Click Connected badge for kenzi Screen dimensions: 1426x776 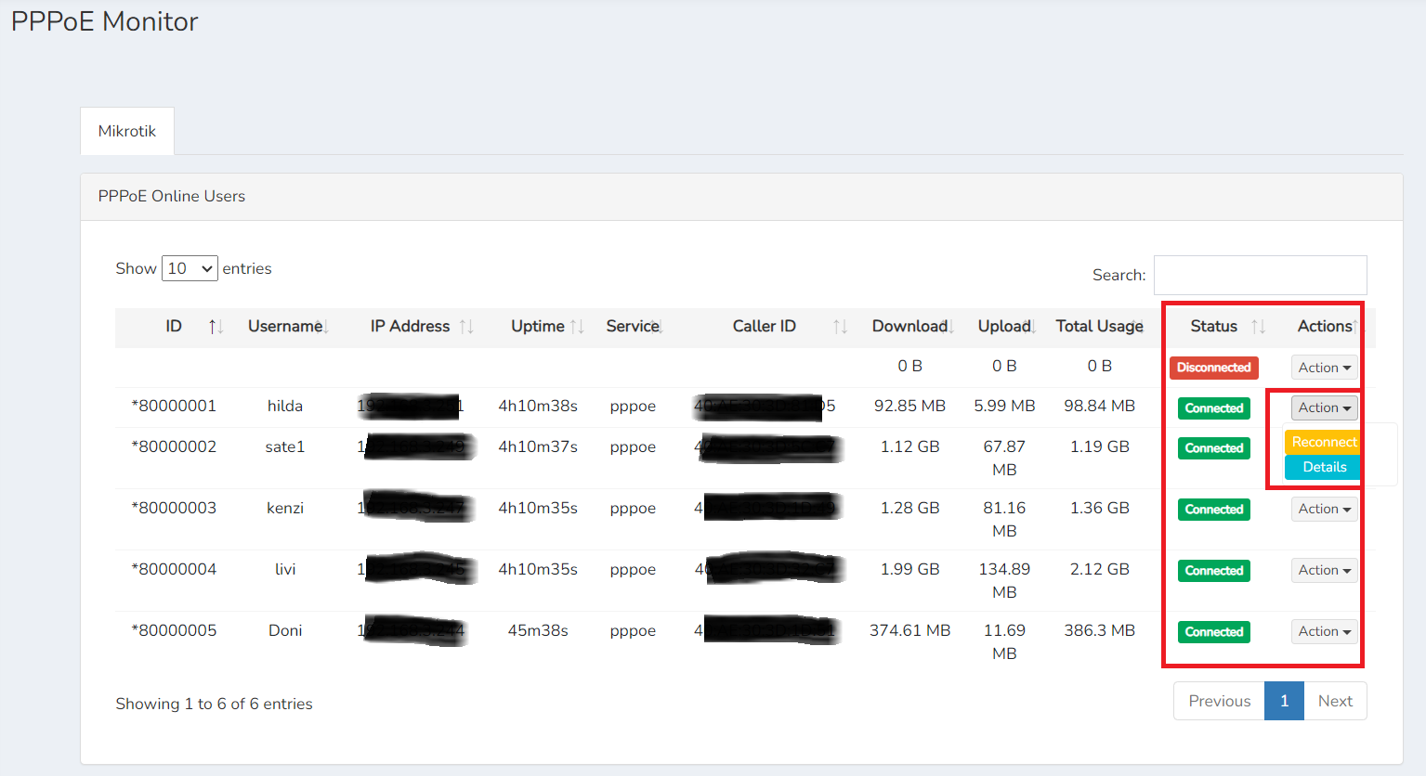[1213, 510]
